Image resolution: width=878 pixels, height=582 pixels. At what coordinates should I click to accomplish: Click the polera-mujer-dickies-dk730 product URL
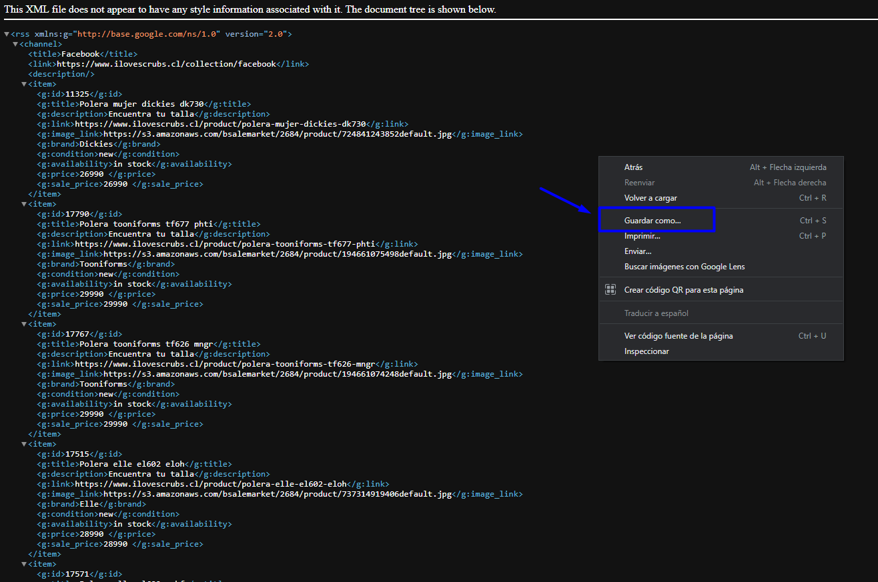coord(221,124)
